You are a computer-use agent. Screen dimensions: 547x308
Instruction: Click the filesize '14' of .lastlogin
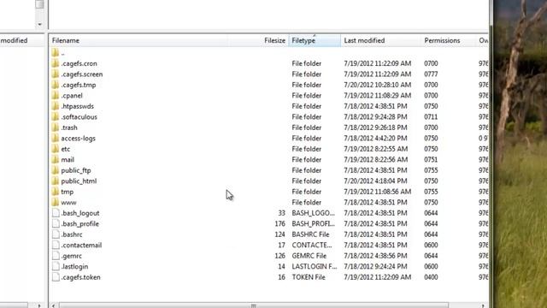tap(281, 266)
